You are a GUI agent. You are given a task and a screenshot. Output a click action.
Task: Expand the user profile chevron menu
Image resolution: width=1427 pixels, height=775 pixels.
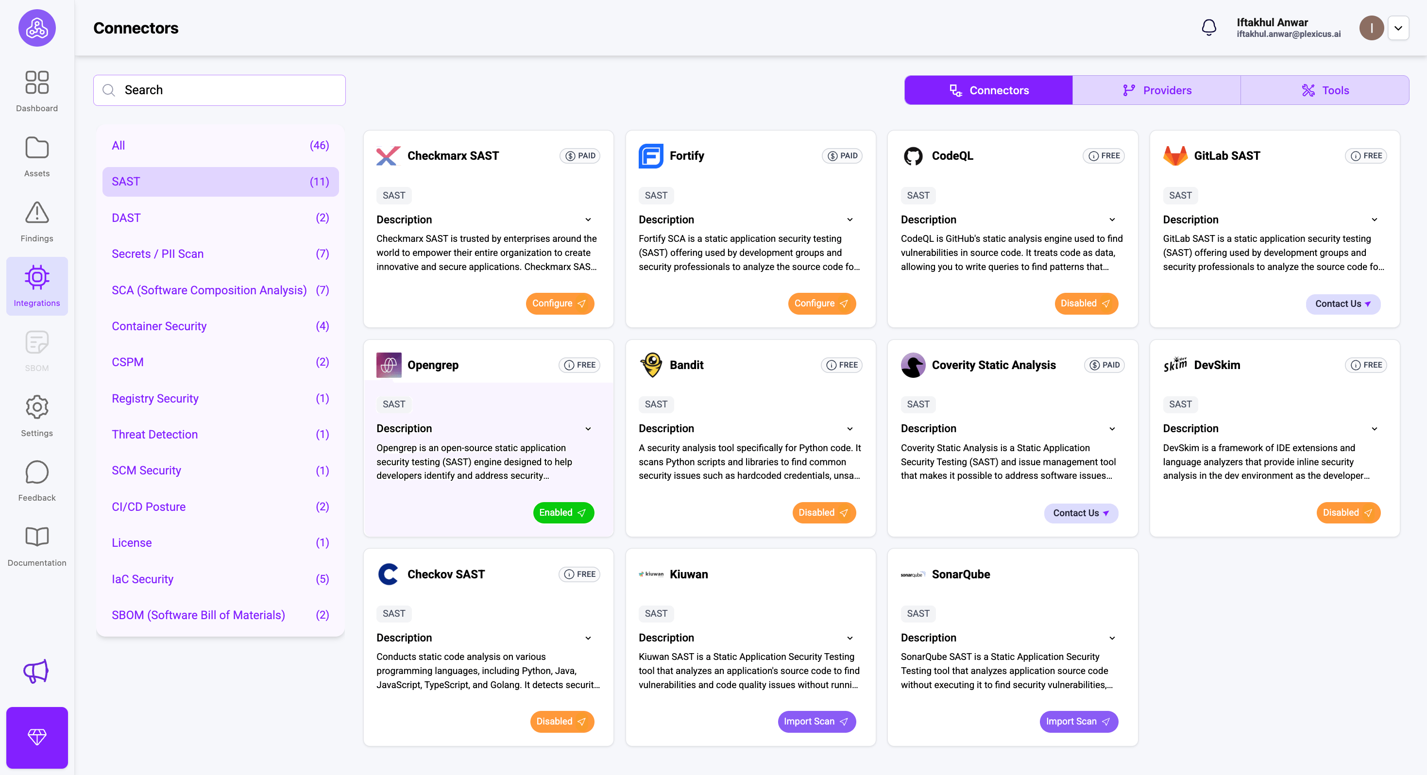[x=1399, y=28]
